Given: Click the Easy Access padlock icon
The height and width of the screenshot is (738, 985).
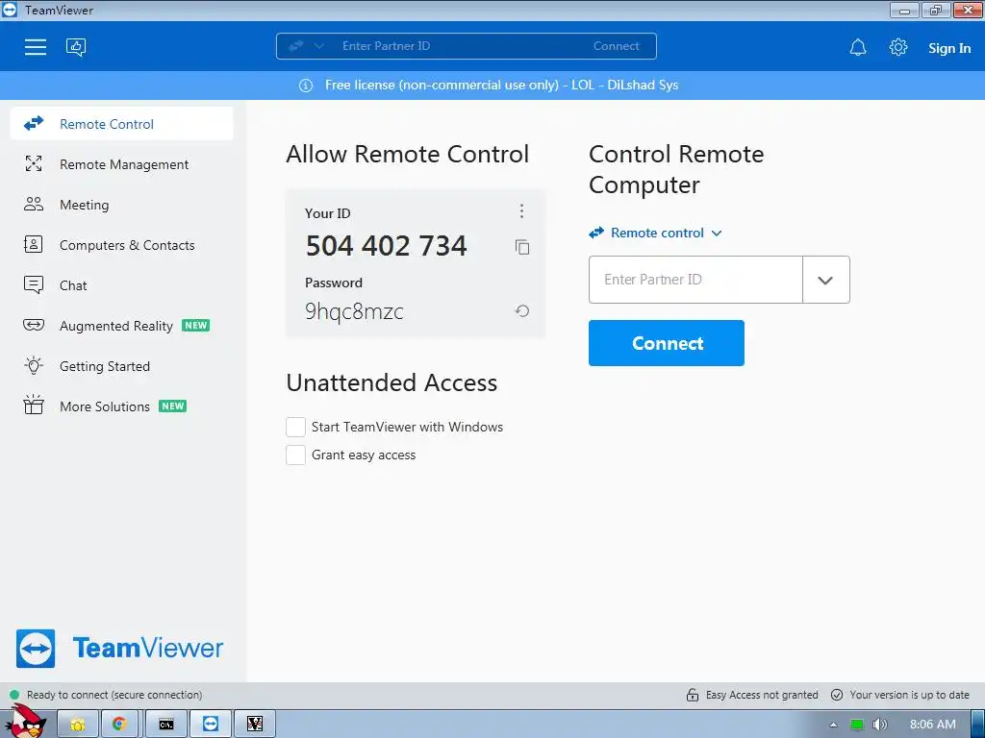Looking at the screenshot, I should 693,695.
